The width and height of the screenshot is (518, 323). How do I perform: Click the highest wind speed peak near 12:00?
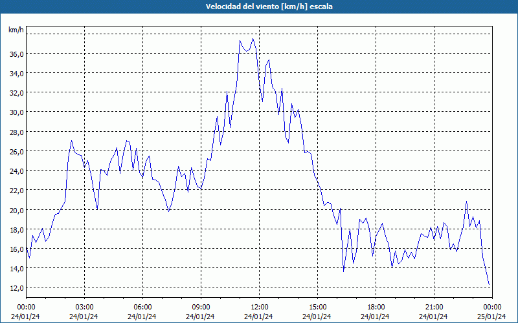(253, 39)
